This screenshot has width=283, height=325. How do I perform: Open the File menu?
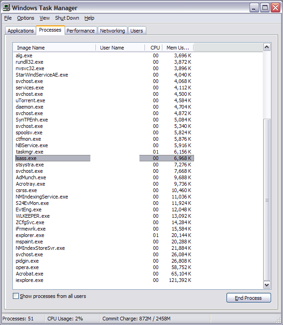click(x=8, y=18)
